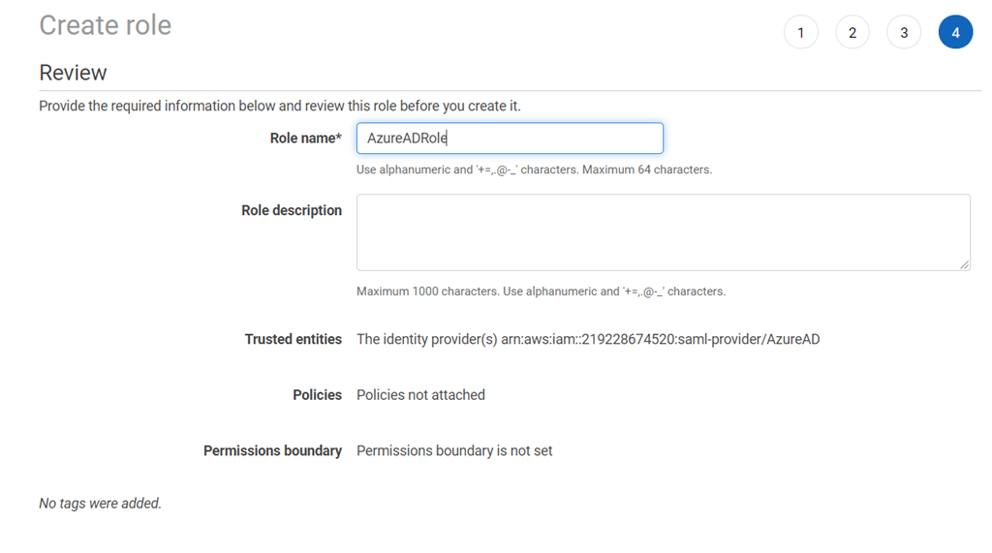Image resolution: width=992 pixels, height=553 pixels.
Task: Select the step 3 circle
Action: (904, 33)
